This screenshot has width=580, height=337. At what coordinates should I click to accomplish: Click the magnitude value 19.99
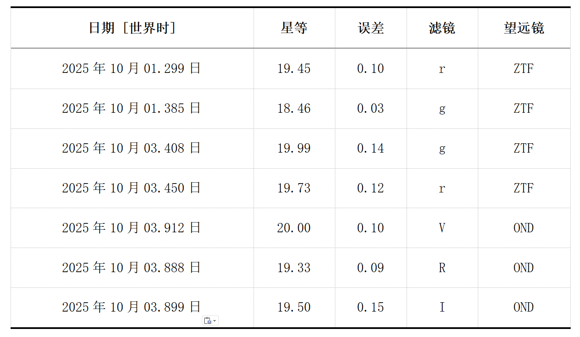point(294,148)
